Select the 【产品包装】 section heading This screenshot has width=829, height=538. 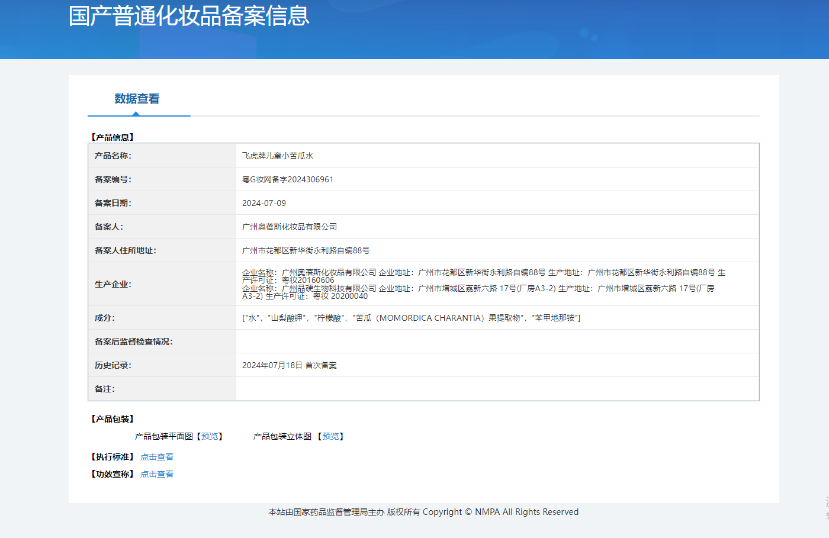pos(112,419)
